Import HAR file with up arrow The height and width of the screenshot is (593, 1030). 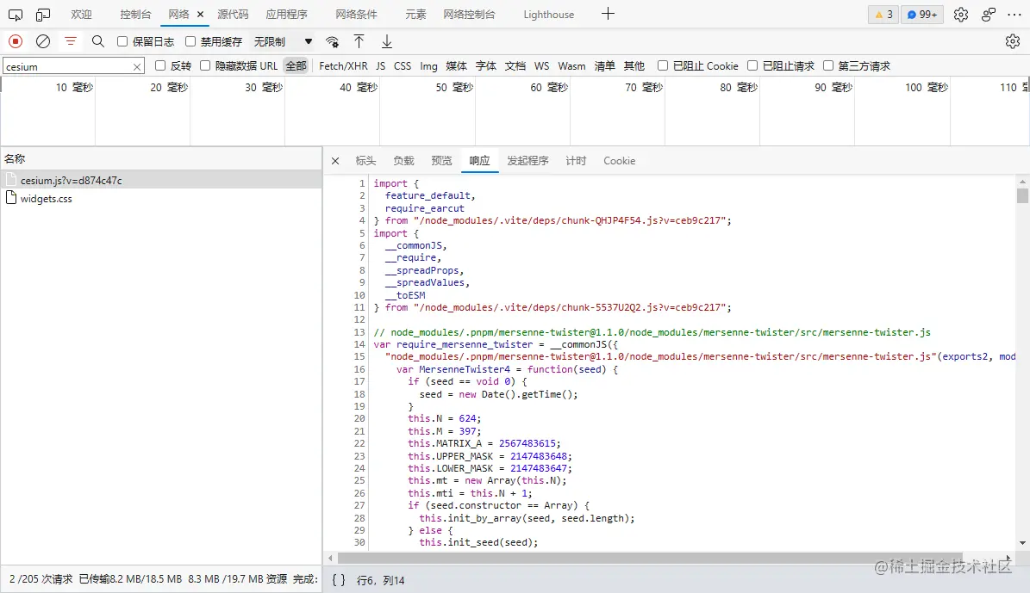[359, 41]
